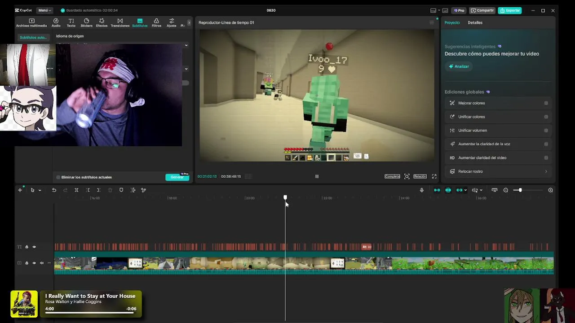Click the Exportar button
Screen dimensions: 575x323
[x=510, y=10]
